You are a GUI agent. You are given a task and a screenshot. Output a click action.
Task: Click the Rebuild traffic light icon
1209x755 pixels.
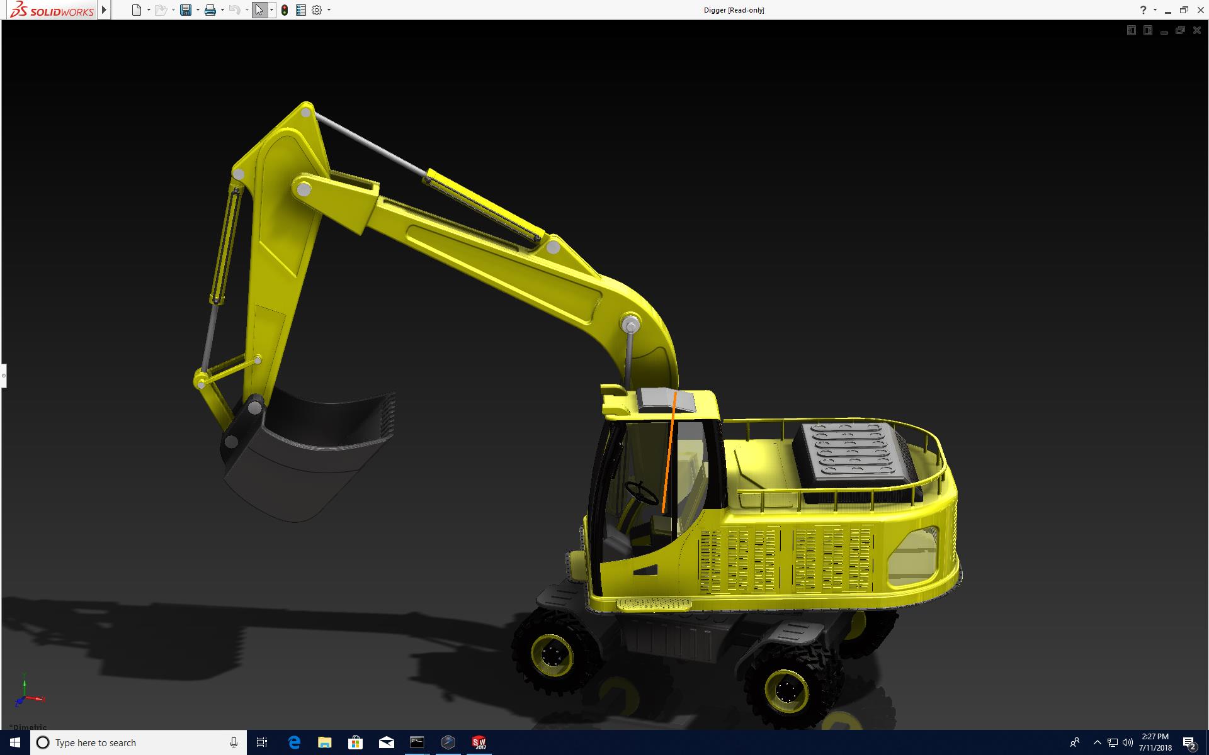[285, 10]
